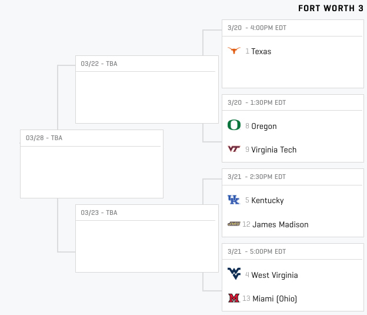Open the Virginia Tech team link
Image resolution: width=367 pixels, height=315 pixels.
pos(273,150)
